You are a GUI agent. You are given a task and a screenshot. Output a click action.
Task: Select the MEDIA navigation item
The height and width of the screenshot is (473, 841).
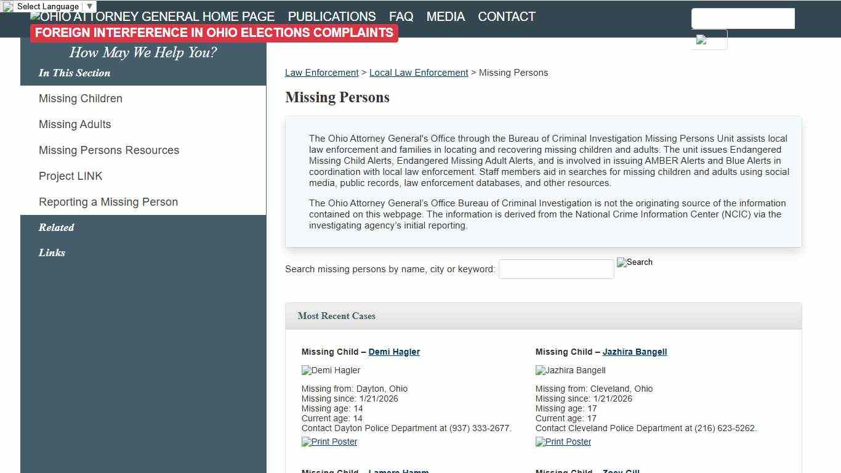tap(446, 17)
